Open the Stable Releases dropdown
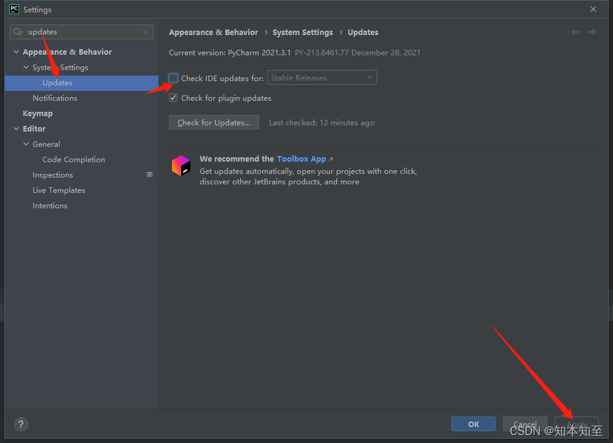 tap(322, 78)
